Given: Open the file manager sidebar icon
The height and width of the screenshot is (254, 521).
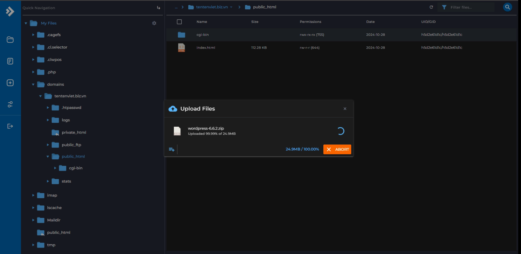Looking at the screenshot, I should click(x=10, y=40).
